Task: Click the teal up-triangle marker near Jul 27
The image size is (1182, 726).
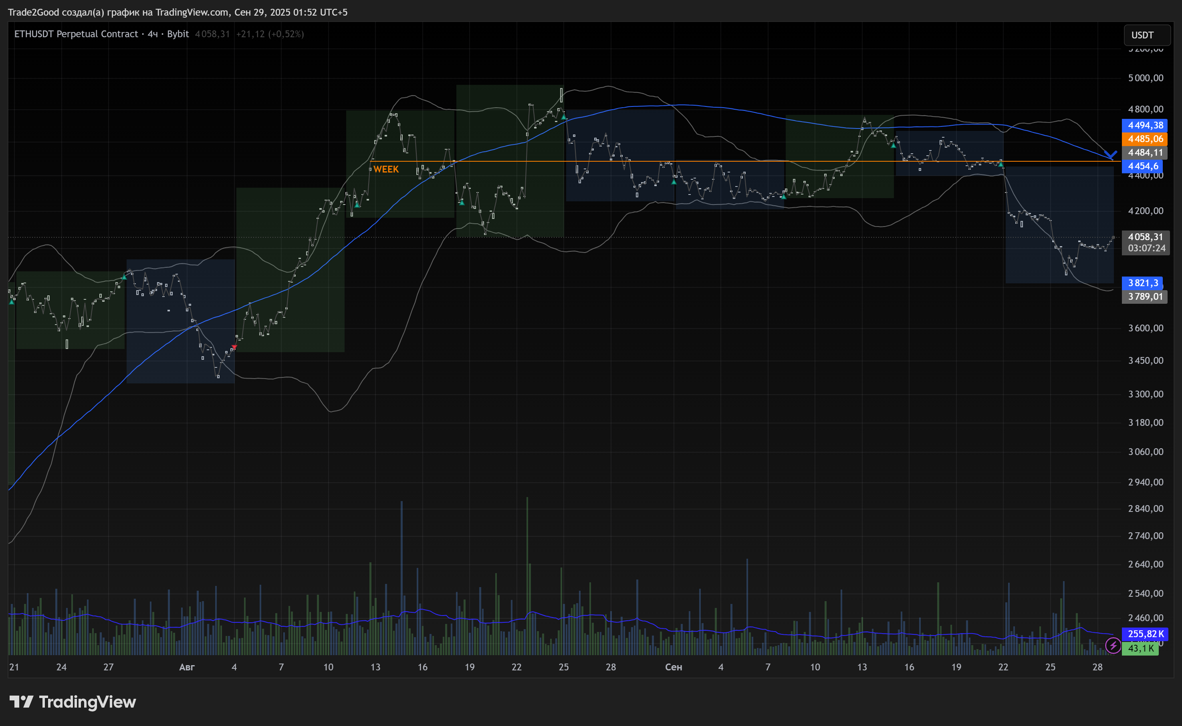Action: pos(125,277)
